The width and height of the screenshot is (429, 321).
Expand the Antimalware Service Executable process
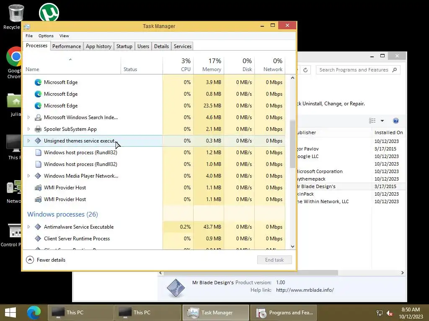(29, 227)
